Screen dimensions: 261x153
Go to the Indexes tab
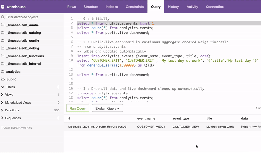click(x=112, y=7)
